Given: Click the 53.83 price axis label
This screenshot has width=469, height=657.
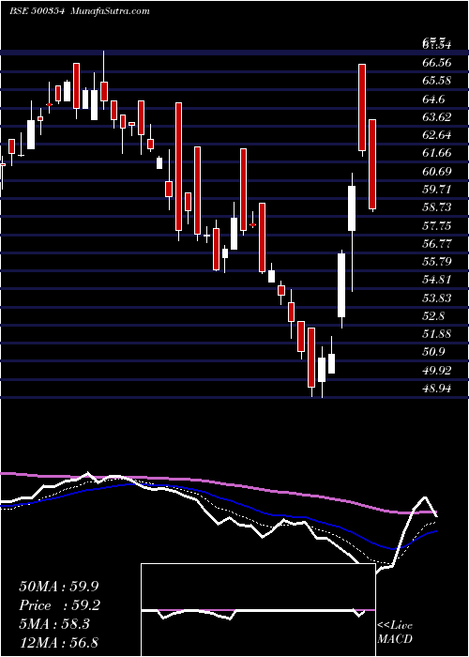Looking at the screenshot, I should tap(437, 298).
